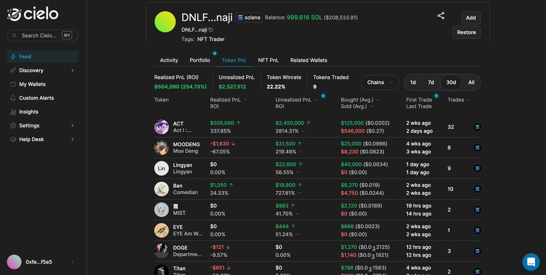This screenshot has height=275, width=546.
Task: Open the Chains dropdown filter
Action: (380, 82)
